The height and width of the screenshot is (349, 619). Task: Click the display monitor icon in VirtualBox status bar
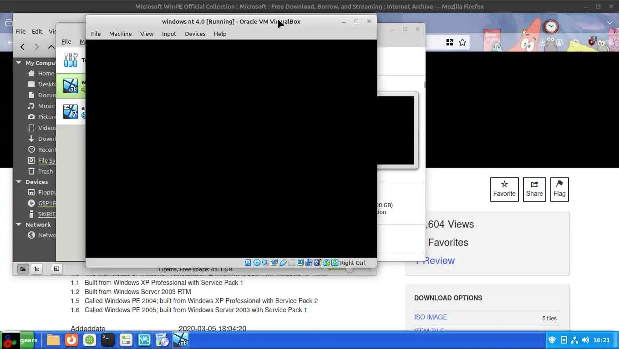tap(300, 263)
